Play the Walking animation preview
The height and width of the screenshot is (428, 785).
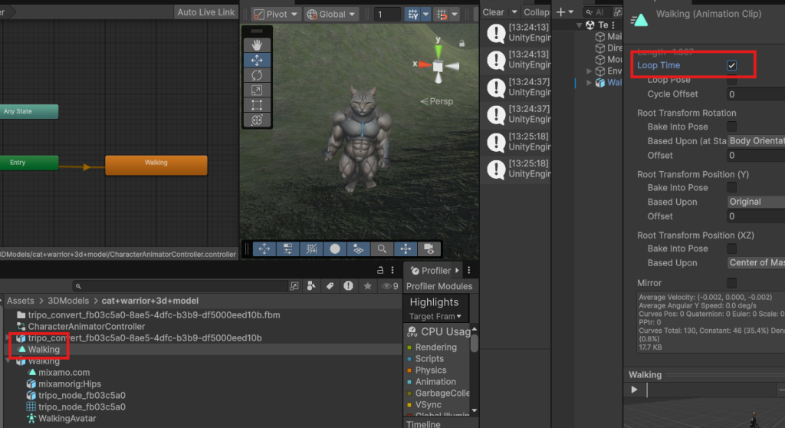pyautogui.click(x=634, y=390)
